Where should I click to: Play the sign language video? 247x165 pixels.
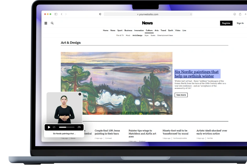pos(49,127)
